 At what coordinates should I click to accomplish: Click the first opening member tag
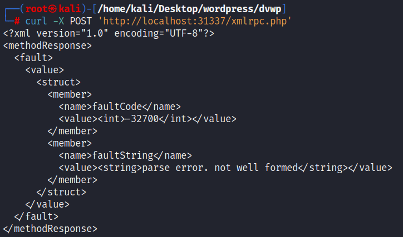[x=70, y=94]
